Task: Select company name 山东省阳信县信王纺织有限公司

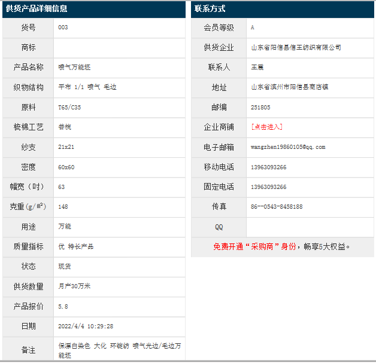Action: pyautogui.click(x=296, y=47)
